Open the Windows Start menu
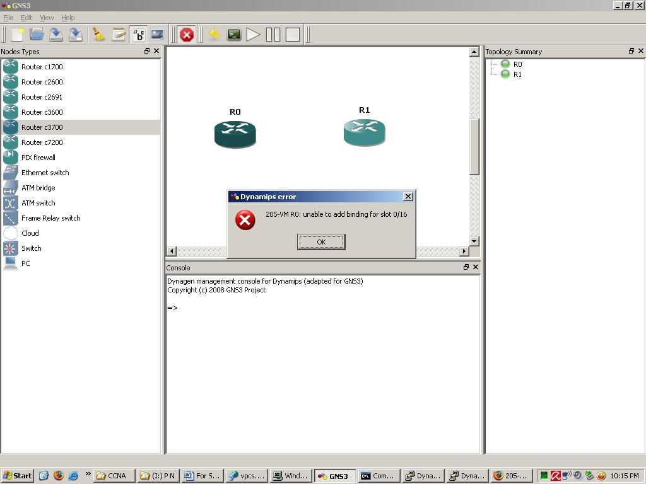Image resolution: width=646 pixels, height=484 pixels. tap(17, 476)
